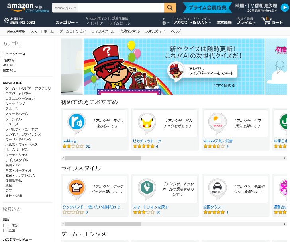
Task: Open the radiko.jp skill icon
Action: pyautogui.click(x=76, y=123)
